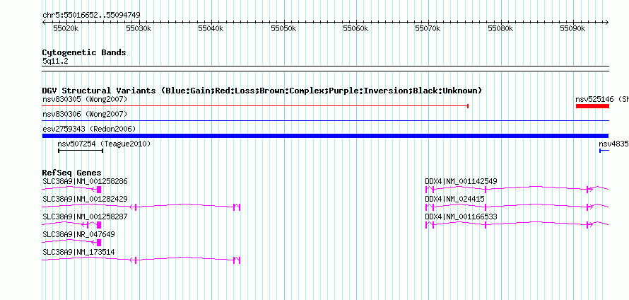Click the right arrowhead of the coordinate ruler
The image size is (629, 300).
pos(606,23)
